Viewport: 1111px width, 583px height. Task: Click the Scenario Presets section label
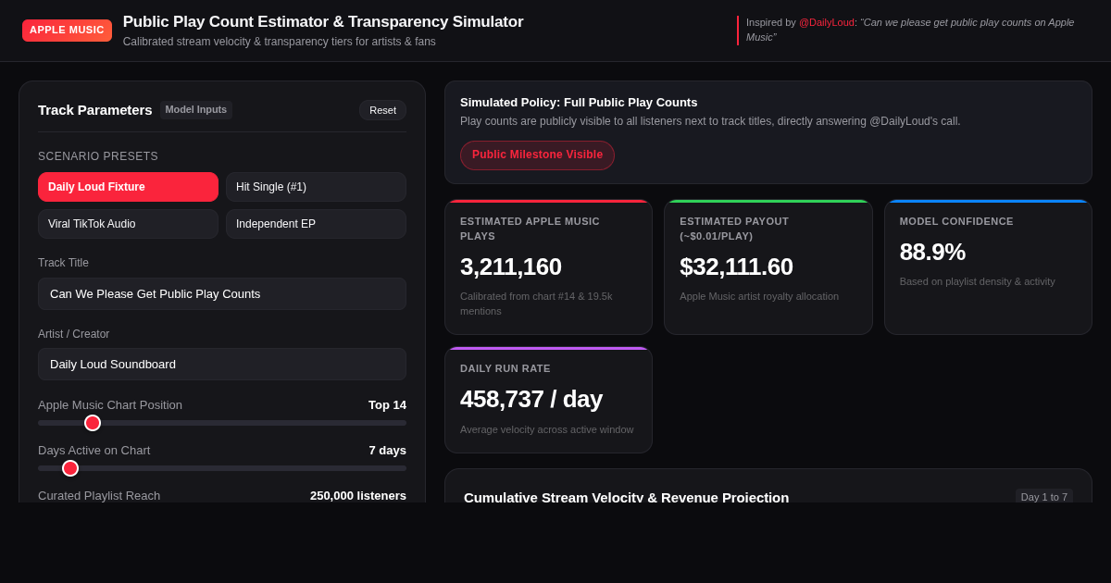coord(98,156)
